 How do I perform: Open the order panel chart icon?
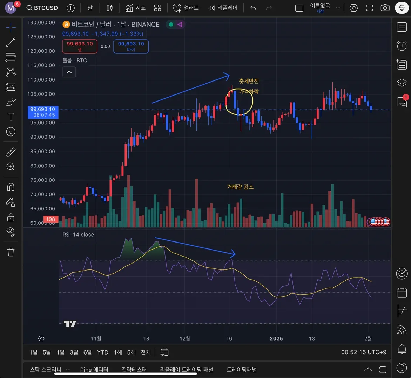tap(402, 311)
